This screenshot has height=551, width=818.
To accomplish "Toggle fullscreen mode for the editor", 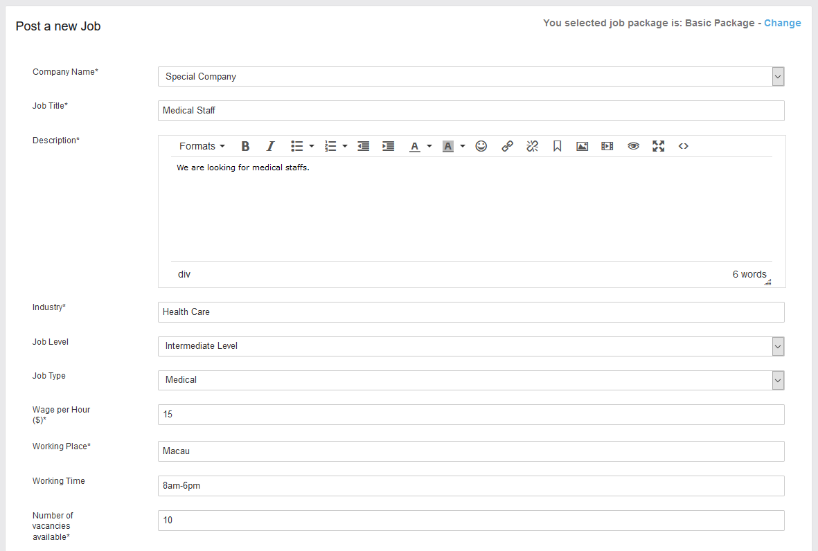I will (x=658, y=146).
